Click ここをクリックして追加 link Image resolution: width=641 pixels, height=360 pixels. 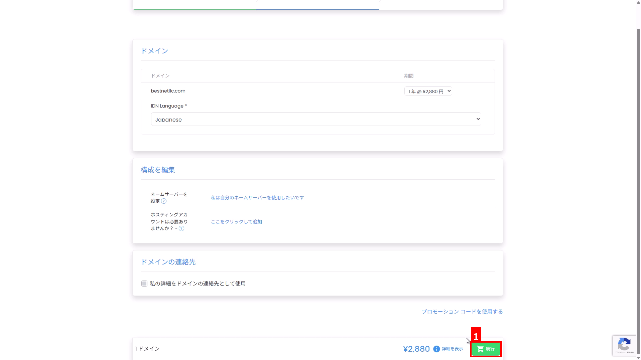(236, 222)
